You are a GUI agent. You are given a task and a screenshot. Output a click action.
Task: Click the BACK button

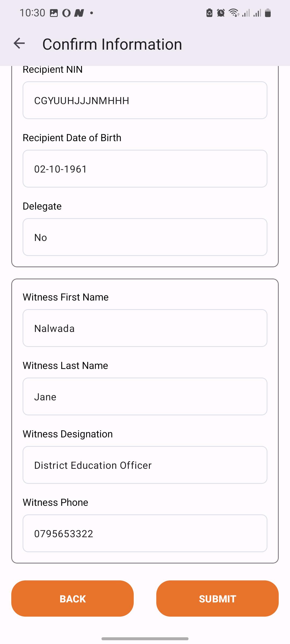73,598
